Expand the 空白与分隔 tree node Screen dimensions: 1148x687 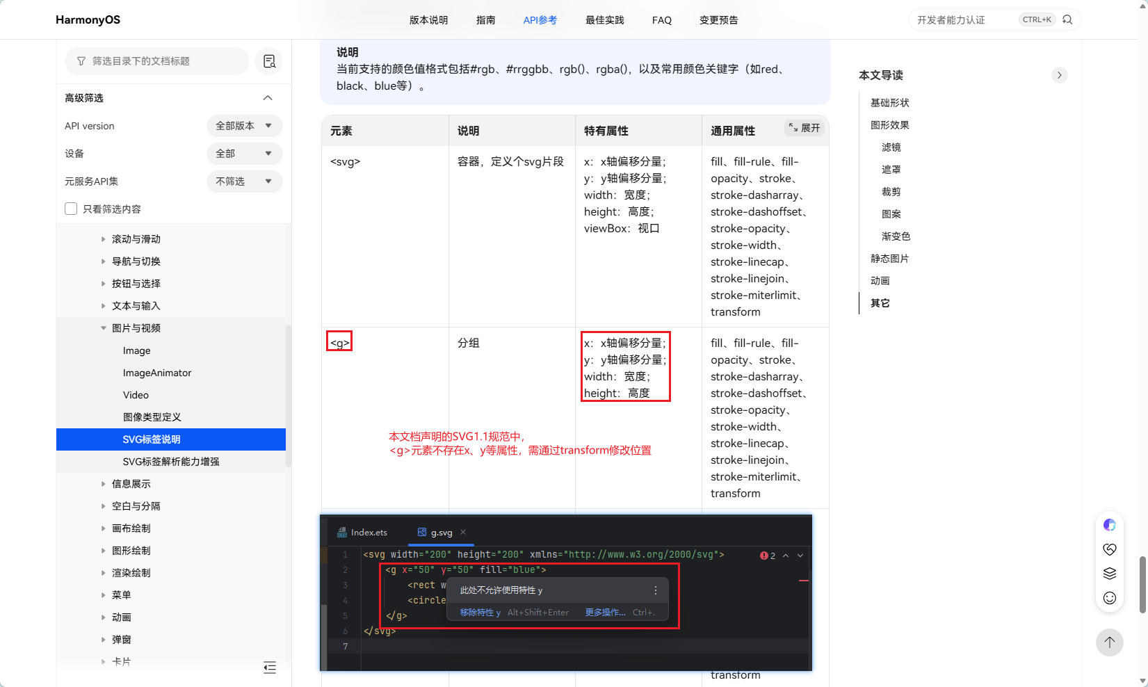click(104, 506)
